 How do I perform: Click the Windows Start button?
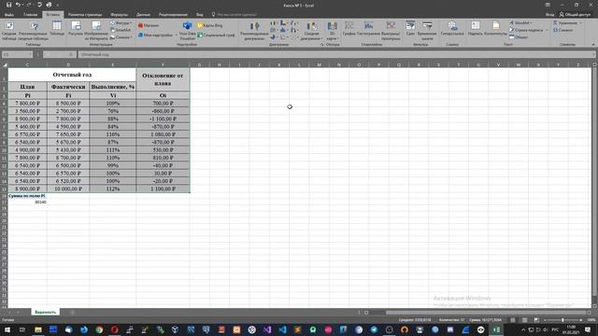pos(7,329)
